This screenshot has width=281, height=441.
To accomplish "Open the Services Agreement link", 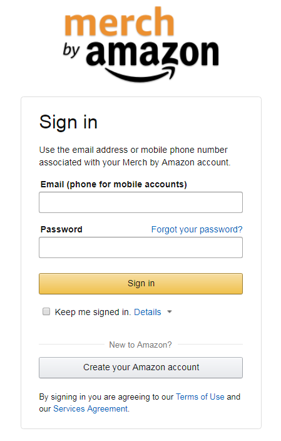I will (x=91, y=408).
